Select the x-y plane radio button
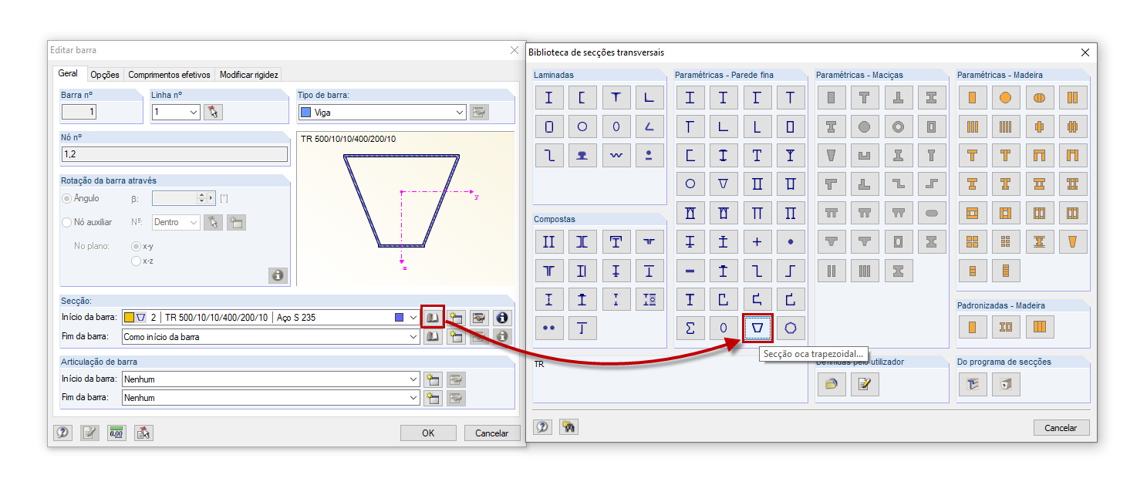The image size is (1147, 502). (137, 247)
